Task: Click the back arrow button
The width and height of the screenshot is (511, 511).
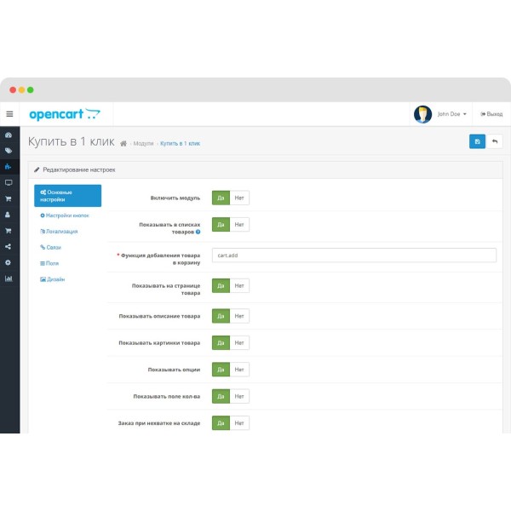Action: pos(494,141)
